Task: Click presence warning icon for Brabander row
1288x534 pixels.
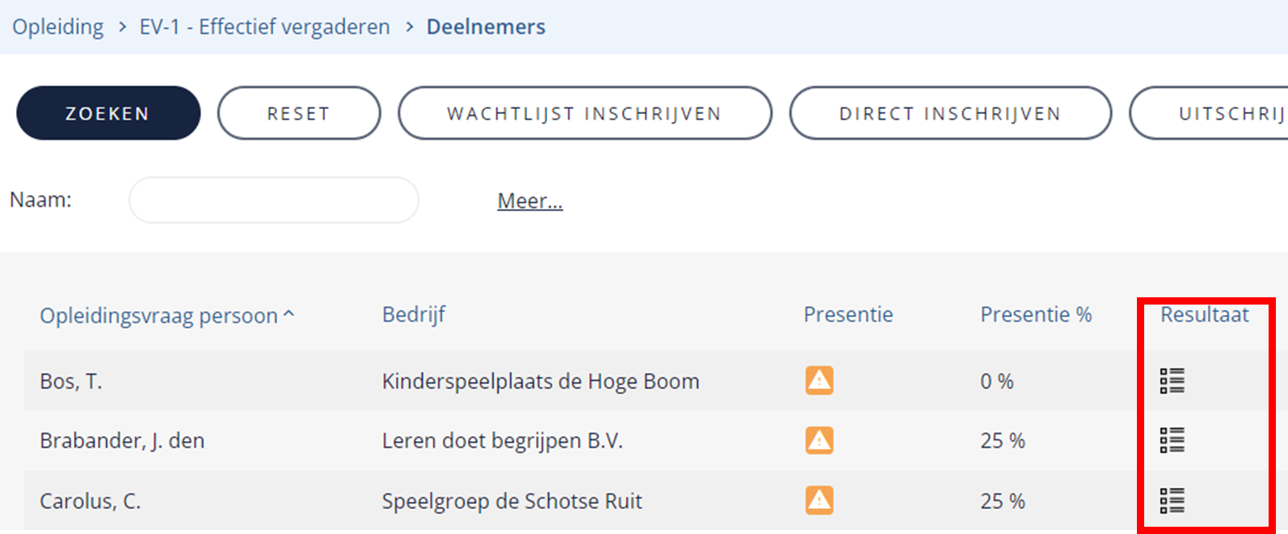Action: (x=819, y=440)
